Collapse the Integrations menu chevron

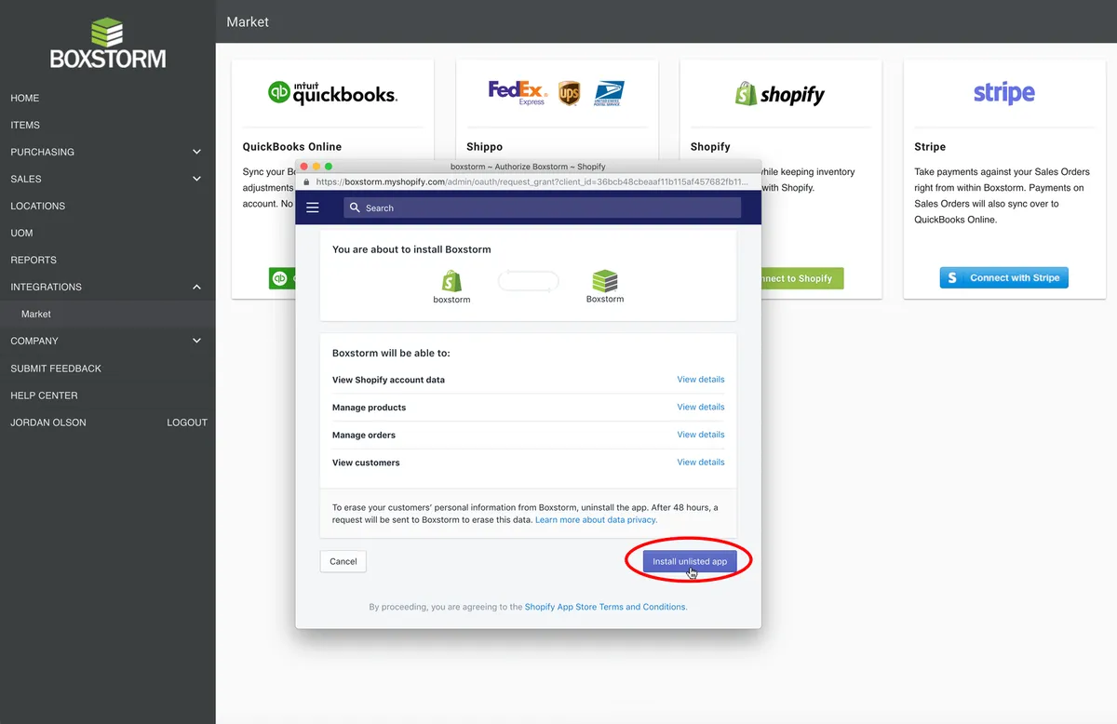pyautogui.click(x=196, y=287)
